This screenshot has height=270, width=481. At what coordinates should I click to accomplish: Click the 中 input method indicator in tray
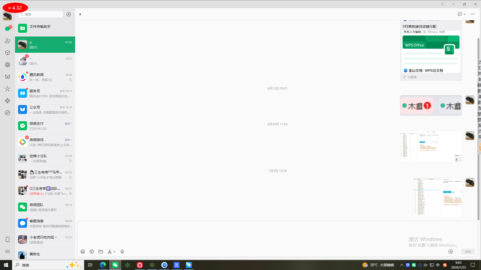coord(438,265)
